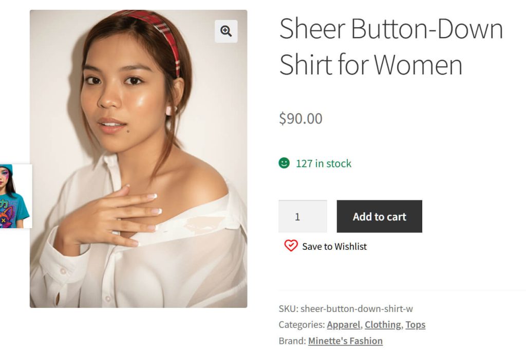This screenshot has height=351, width=526.
Task: Click the $90.00 price text
Action: [x=300, y=118]
